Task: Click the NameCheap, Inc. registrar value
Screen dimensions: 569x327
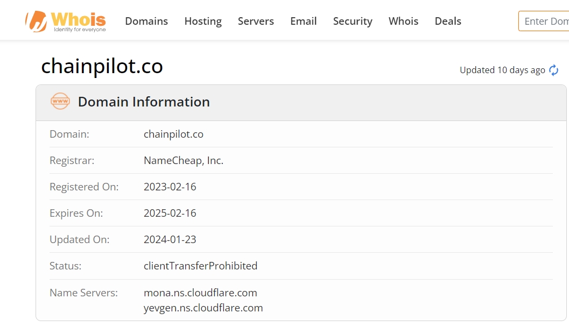Action: 183,160
